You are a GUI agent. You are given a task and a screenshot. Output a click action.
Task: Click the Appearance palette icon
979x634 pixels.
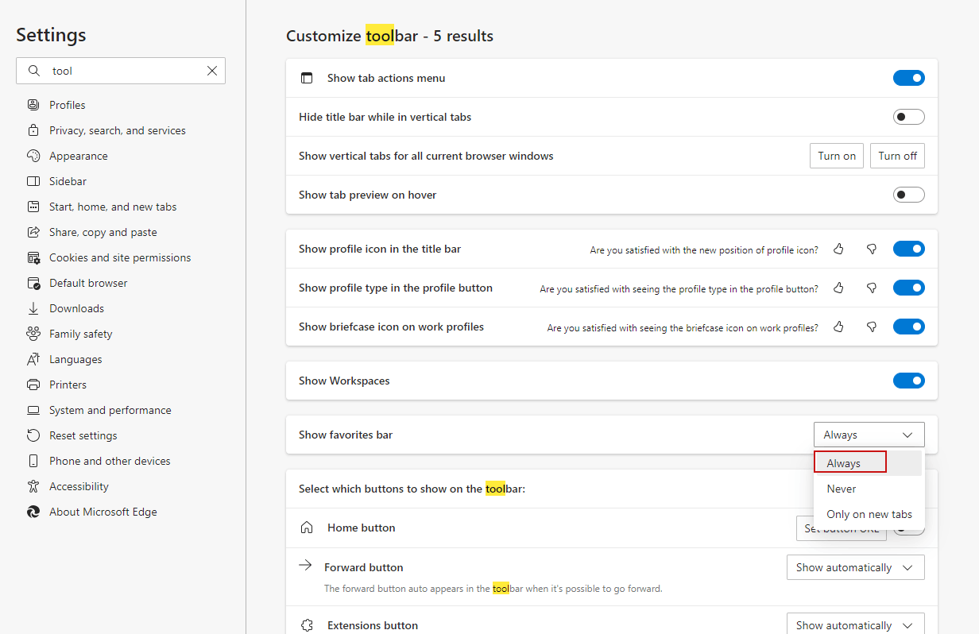tap(33, 156)
